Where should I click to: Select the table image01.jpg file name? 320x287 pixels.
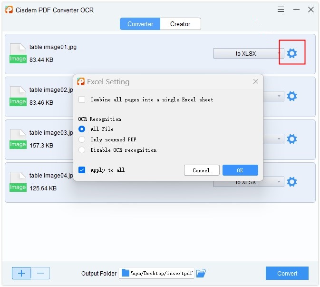pyautogui.click(x=53, y=47)
